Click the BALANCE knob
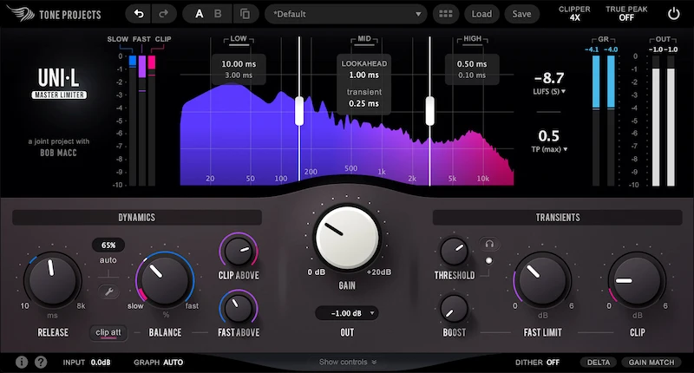 point(165,280)
